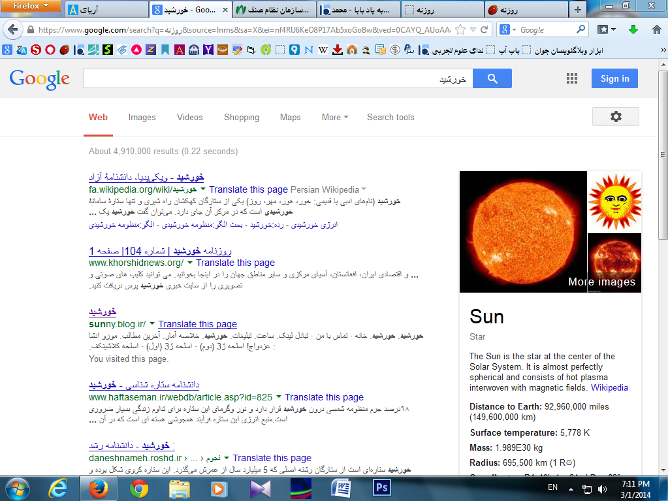Expand the green arrow beside khorshidnews.org URL

[x=190, y=263]
